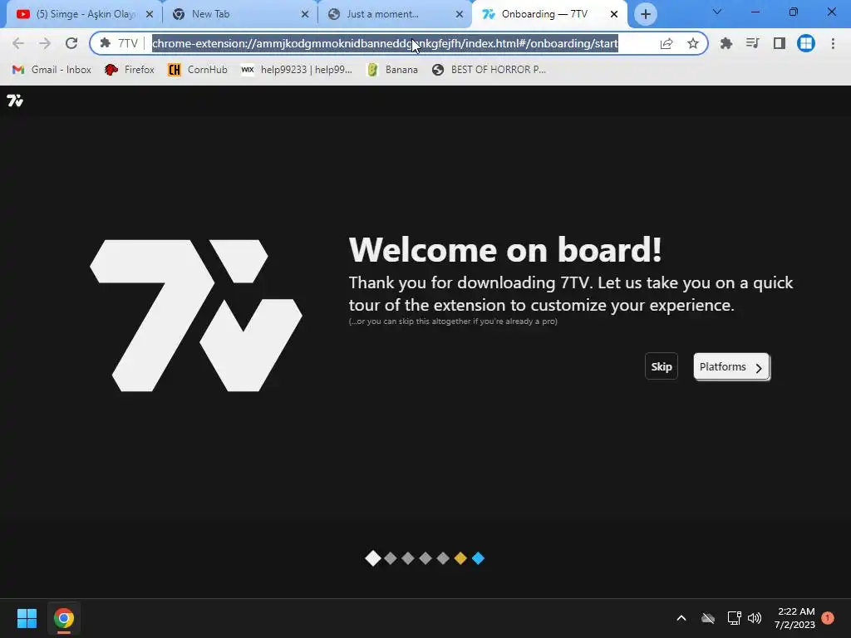Viewport: 851px width, 638px height.
Task: Open Chrome three-dot menu
Action: 833,43
